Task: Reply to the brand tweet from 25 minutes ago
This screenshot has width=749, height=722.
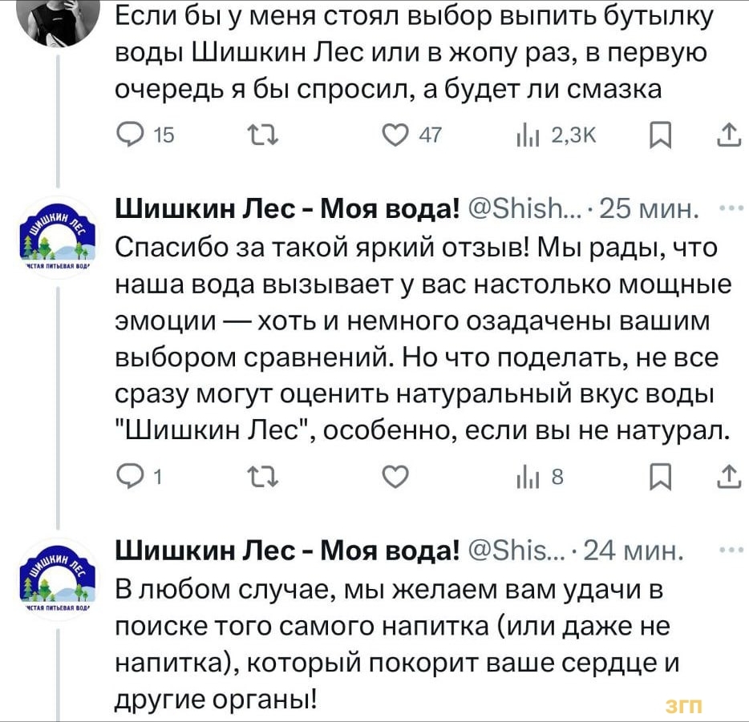Action: (131, 478)
